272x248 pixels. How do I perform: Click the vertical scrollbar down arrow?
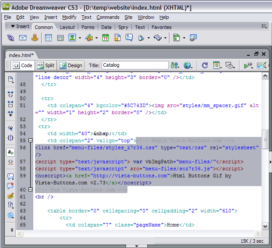click(x=265, y=226)
